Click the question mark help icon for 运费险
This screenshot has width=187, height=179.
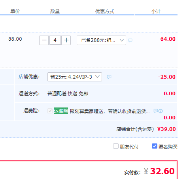click(161, 111)
